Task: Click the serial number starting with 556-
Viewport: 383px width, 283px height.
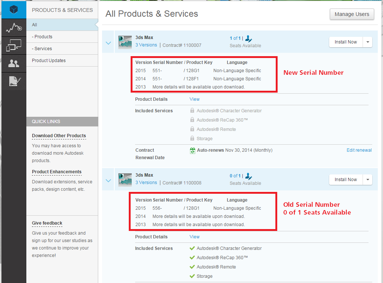Action: click(157, 208)
